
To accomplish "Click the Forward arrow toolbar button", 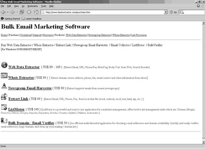I will pyautogui.click(x=12, y=12).
